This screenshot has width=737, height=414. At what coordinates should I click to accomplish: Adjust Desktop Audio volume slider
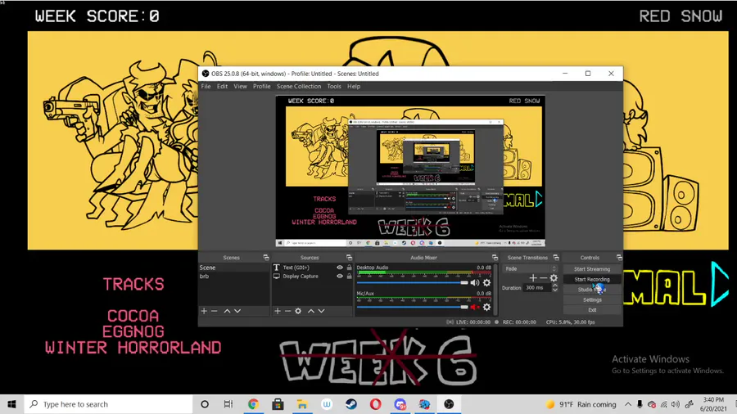pos(412,282)
